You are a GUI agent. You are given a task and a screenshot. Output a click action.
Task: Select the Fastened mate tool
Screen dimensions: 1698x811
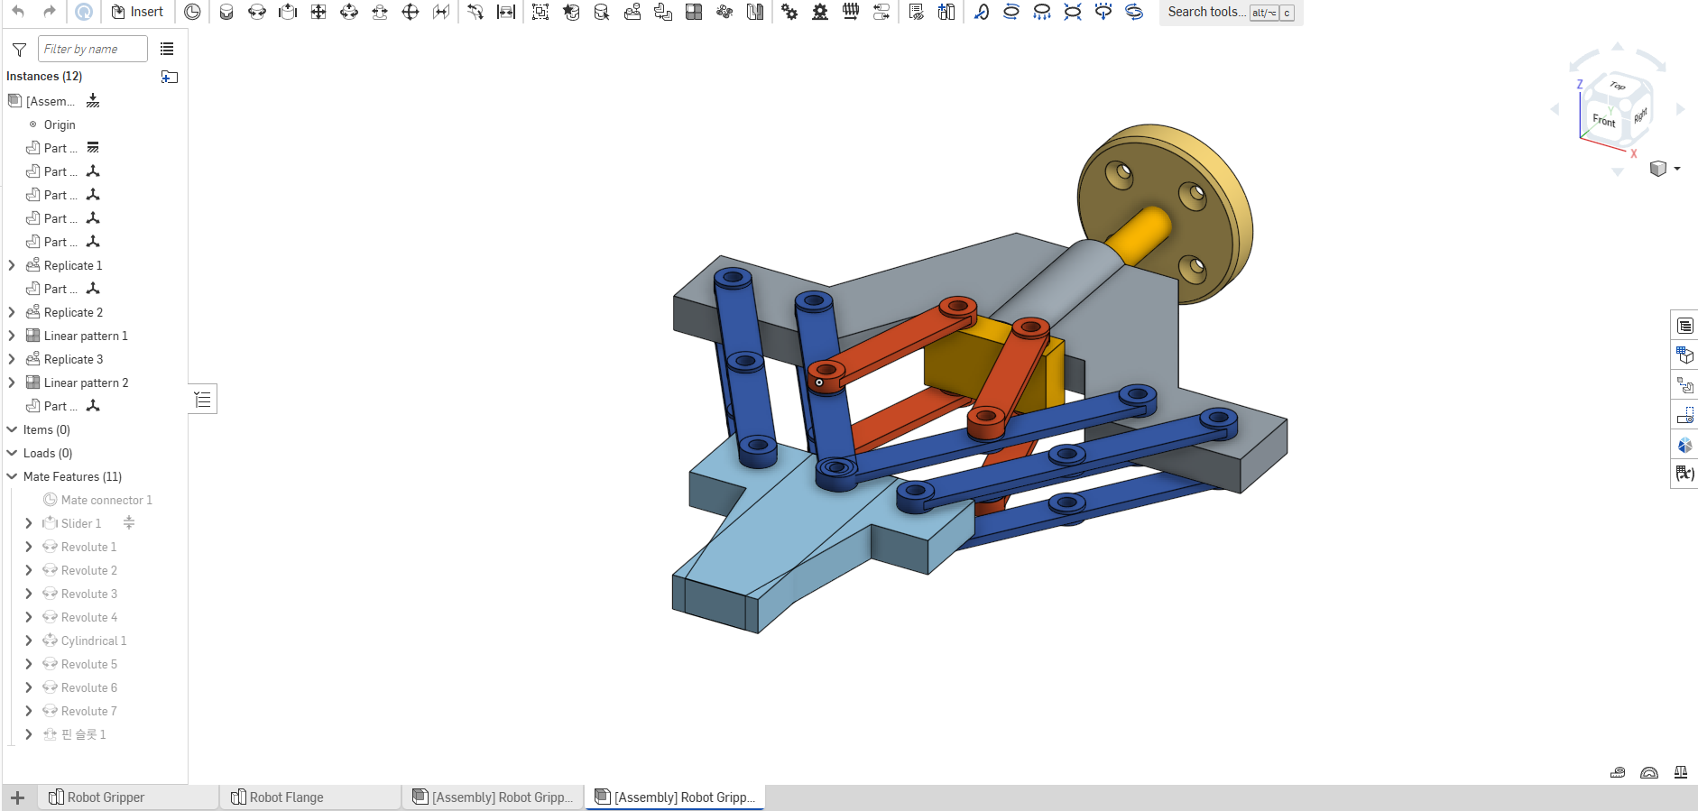226,12
